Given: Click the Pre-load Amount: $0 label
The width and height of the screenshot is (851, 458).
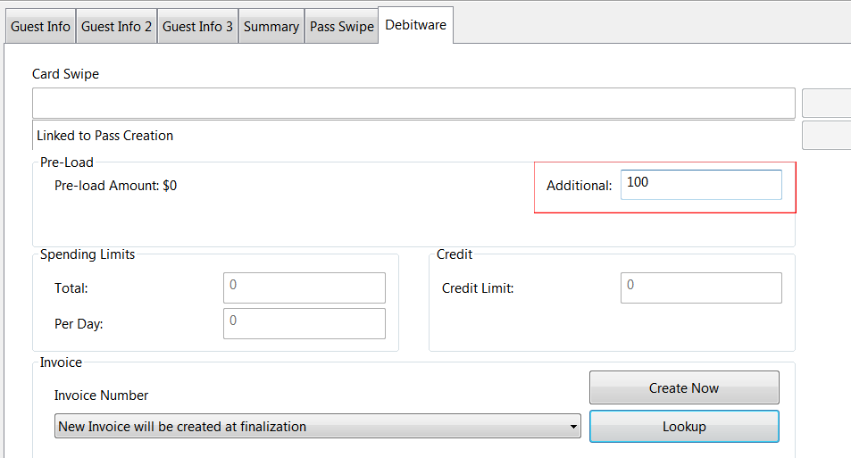Looking at the screenshot, I should point(115,186).
